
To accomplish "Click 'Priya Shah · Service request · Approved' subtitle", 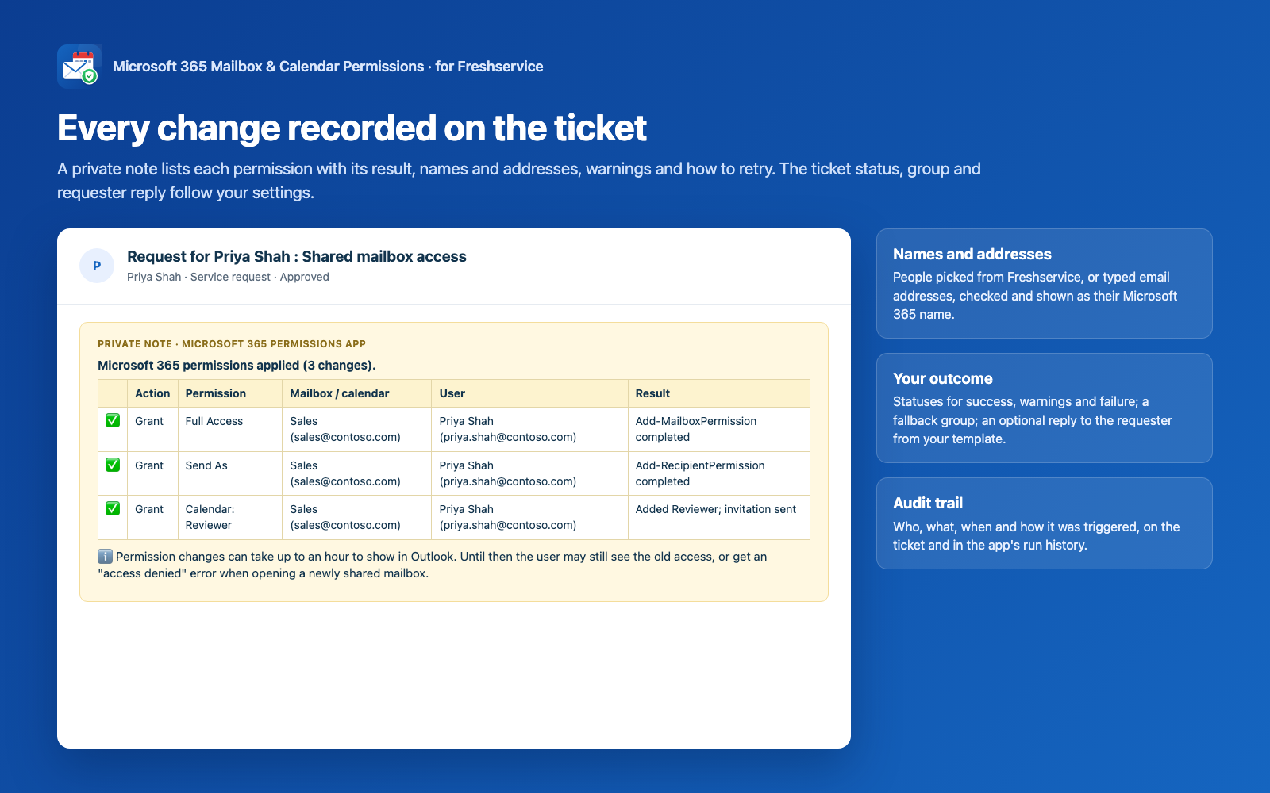I will [x=228, y=277].
